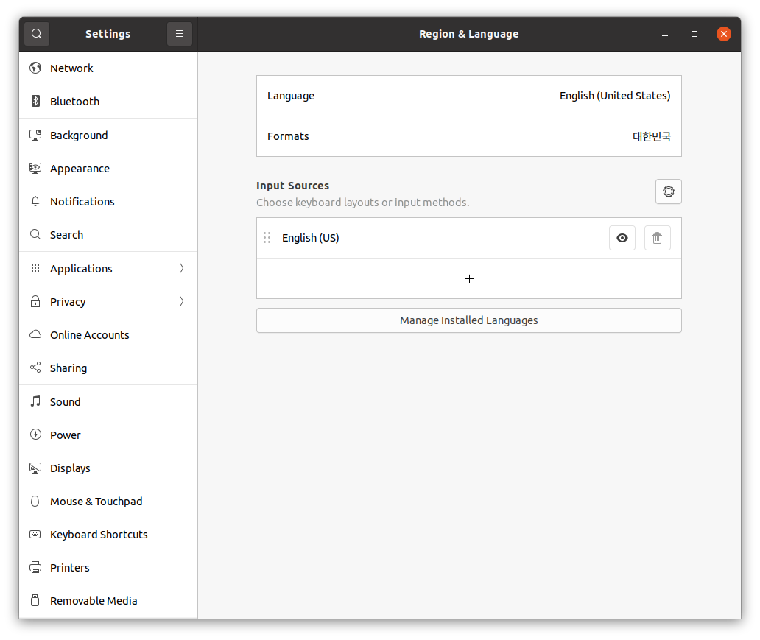Open the Formats selection row

468,136
